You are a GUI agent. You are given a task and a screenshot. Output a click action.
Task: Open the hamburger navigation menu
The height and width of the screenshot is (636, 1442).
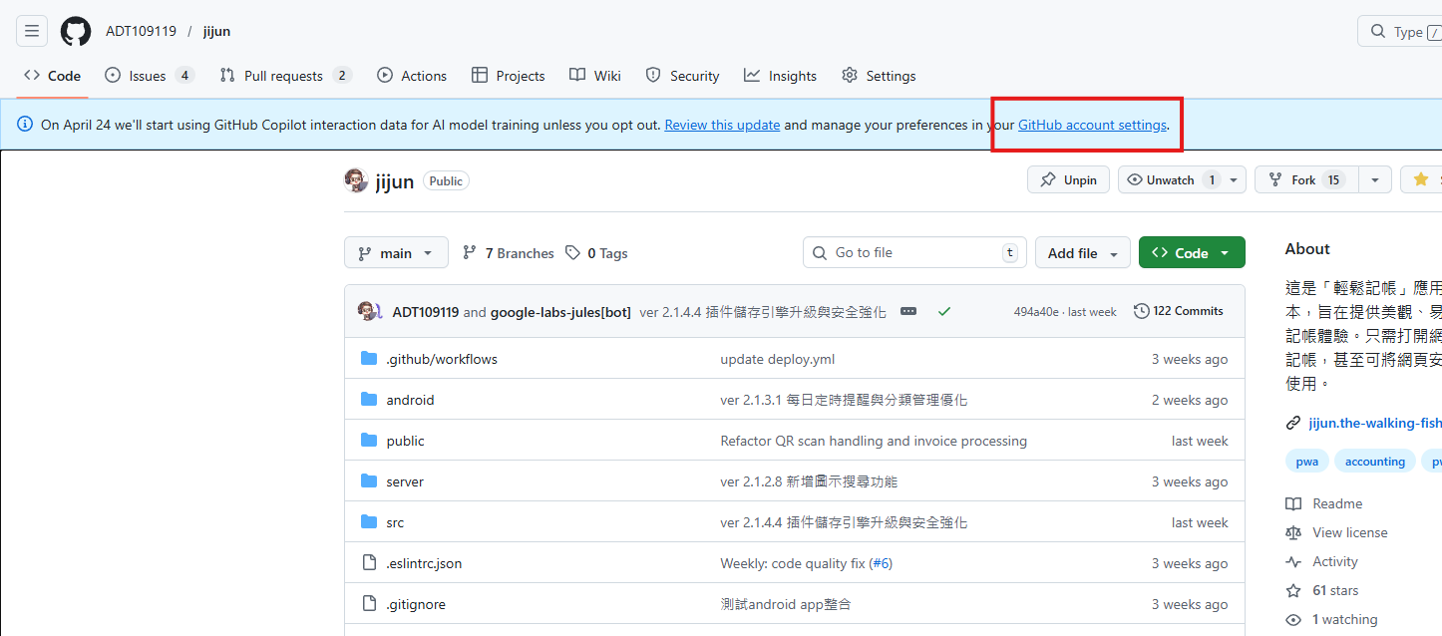pyautogui.click(x=31, y=31)
